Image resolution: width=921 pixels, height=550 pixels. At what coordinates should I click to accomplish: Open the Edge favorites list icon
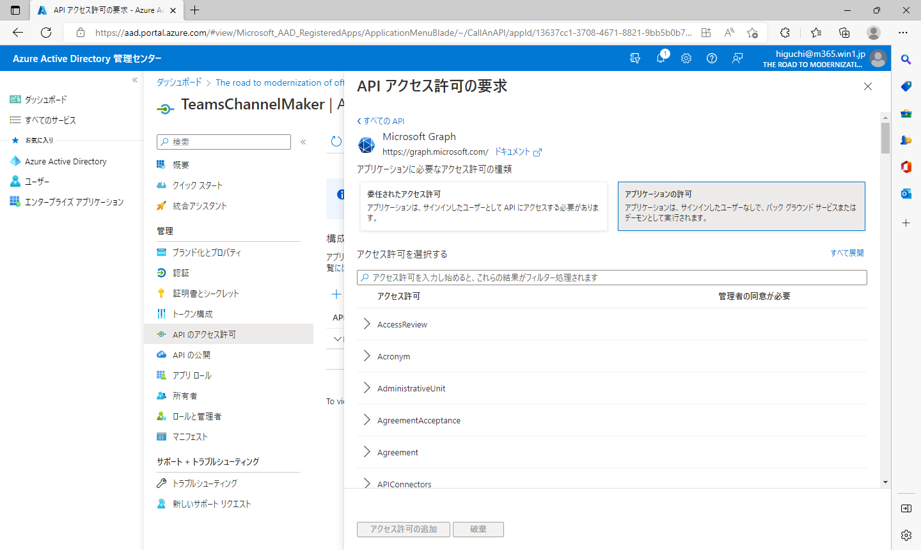click(x=816, y=33)
